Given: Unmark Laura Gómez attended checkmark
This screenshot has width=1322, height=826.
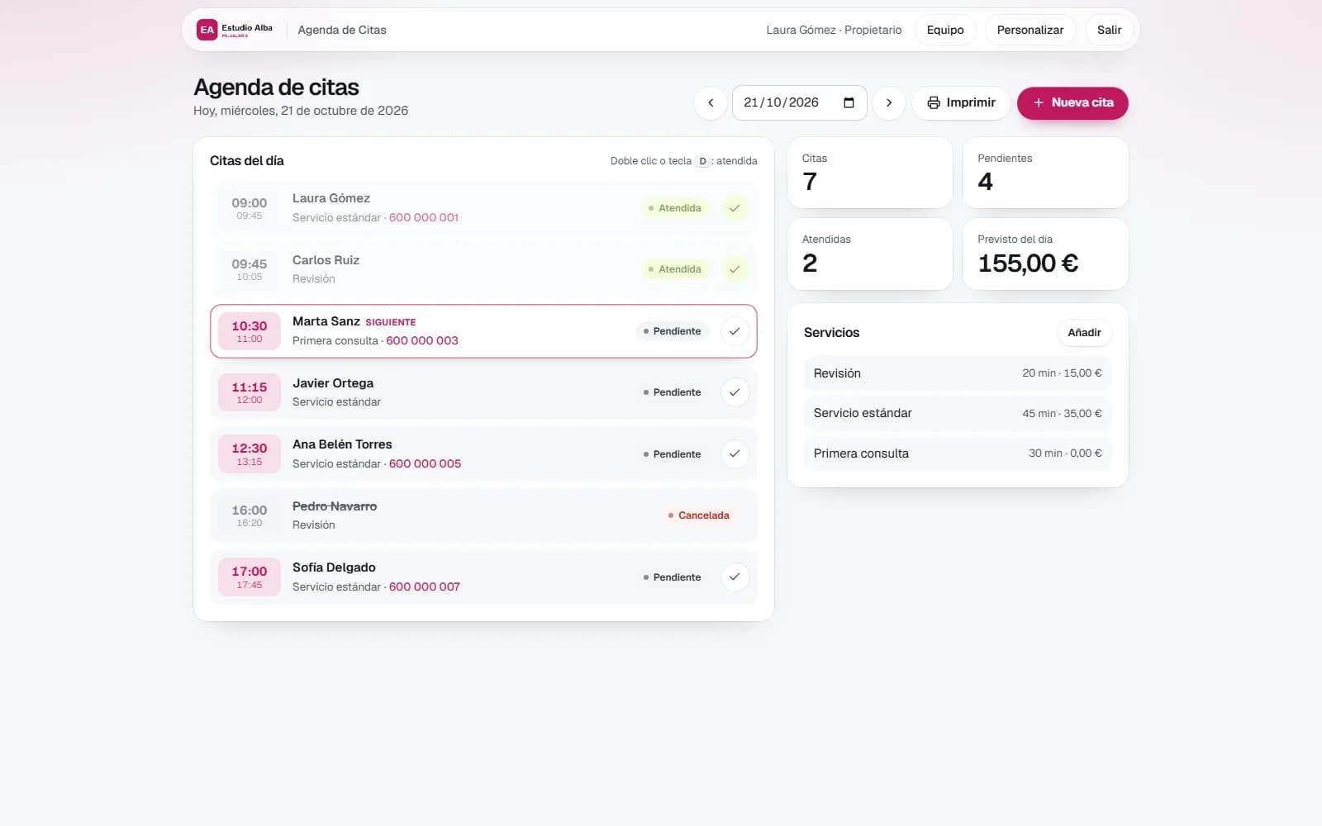Looking at the screenshot, I should pos(735,208).
